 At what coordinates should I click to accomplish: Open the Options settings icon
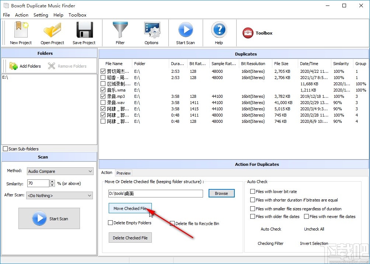coord(152,30)
